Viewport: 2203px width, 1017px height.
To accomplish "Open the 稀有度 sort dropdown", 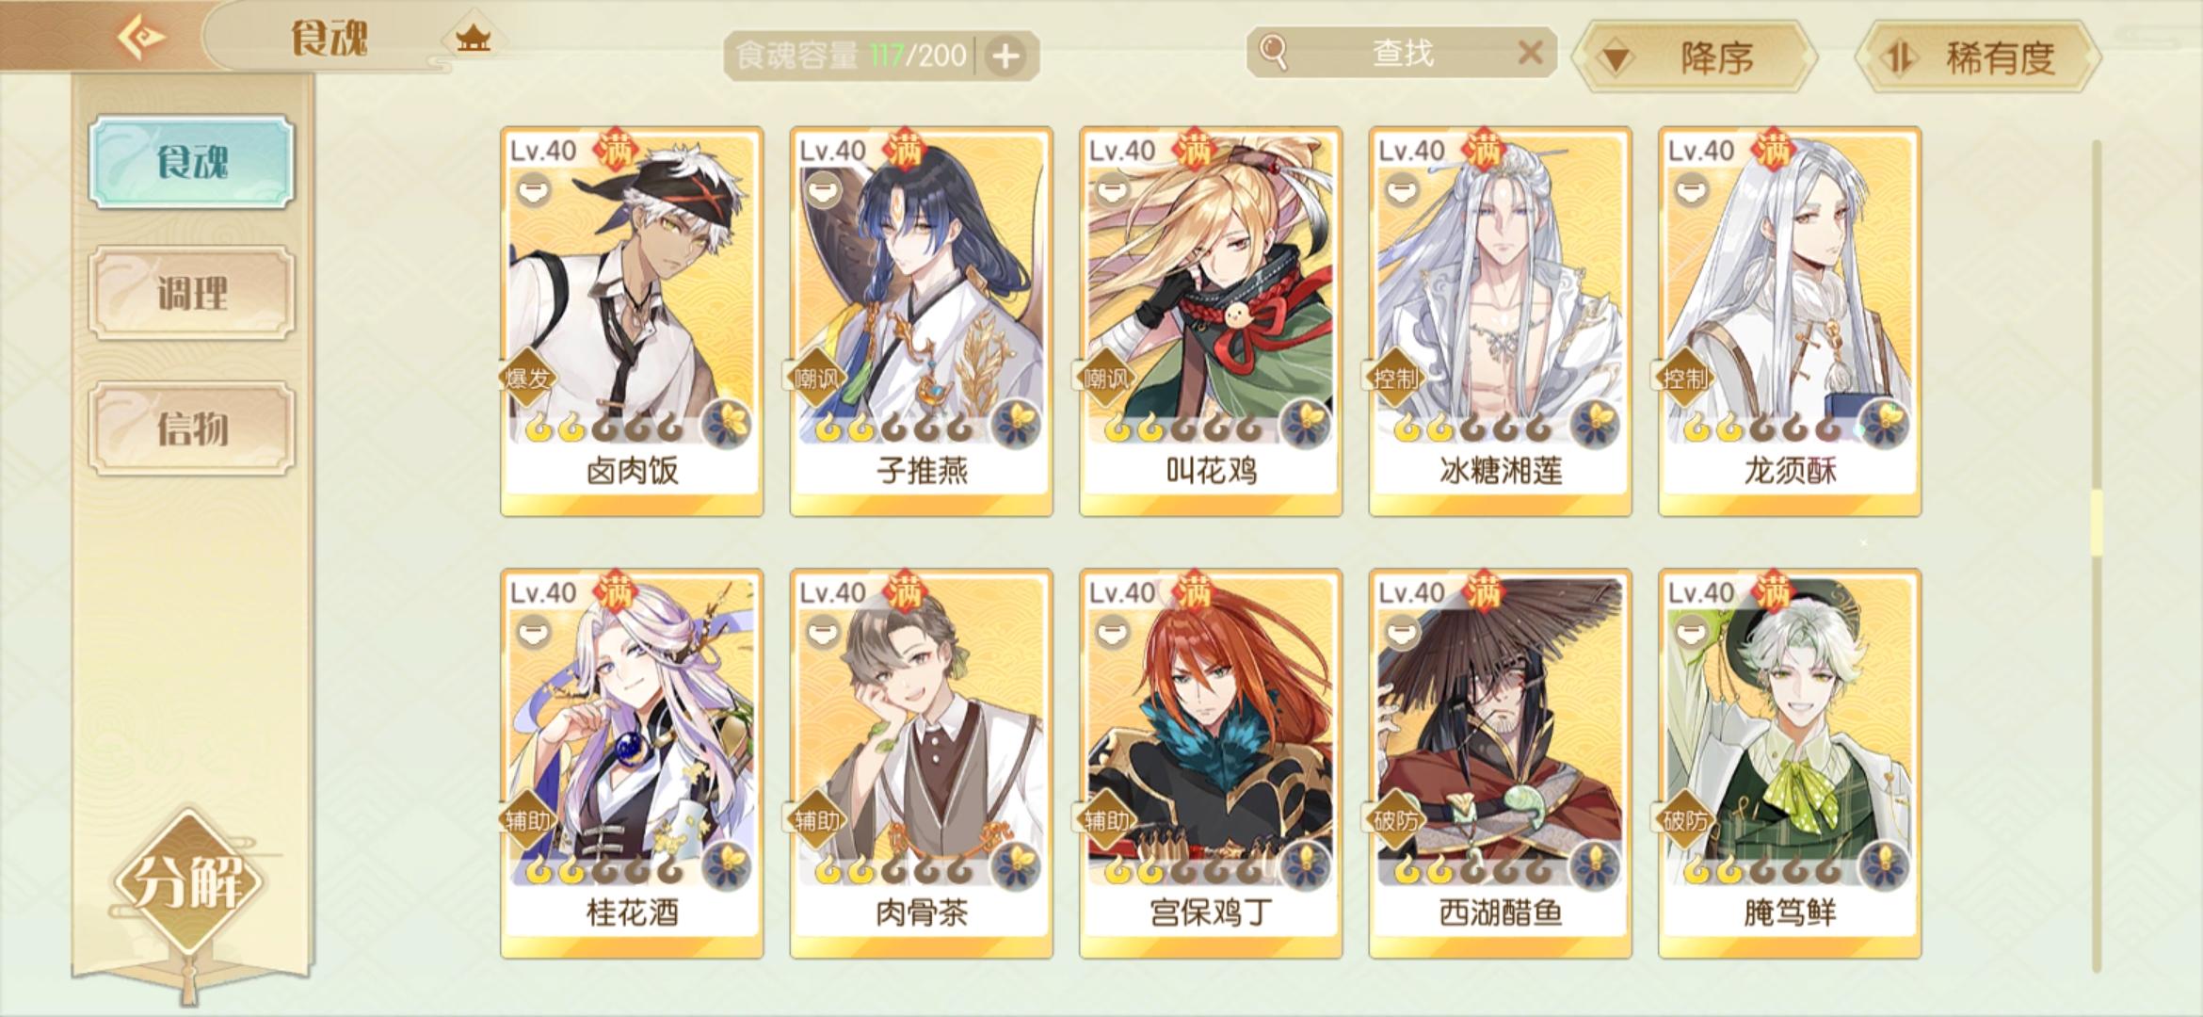I will (x=1978, y=57).
